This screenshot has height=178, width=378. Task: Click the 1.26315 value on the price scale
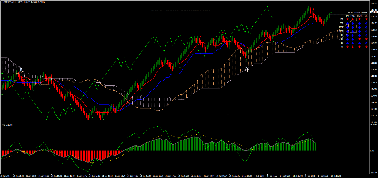click(x=373, y=17)
